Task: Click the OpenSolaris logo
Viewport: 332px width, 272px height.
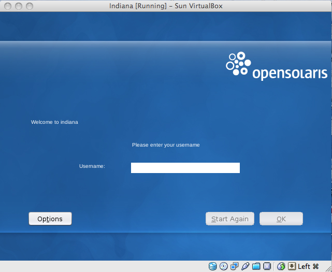Action: coord(277,66)
